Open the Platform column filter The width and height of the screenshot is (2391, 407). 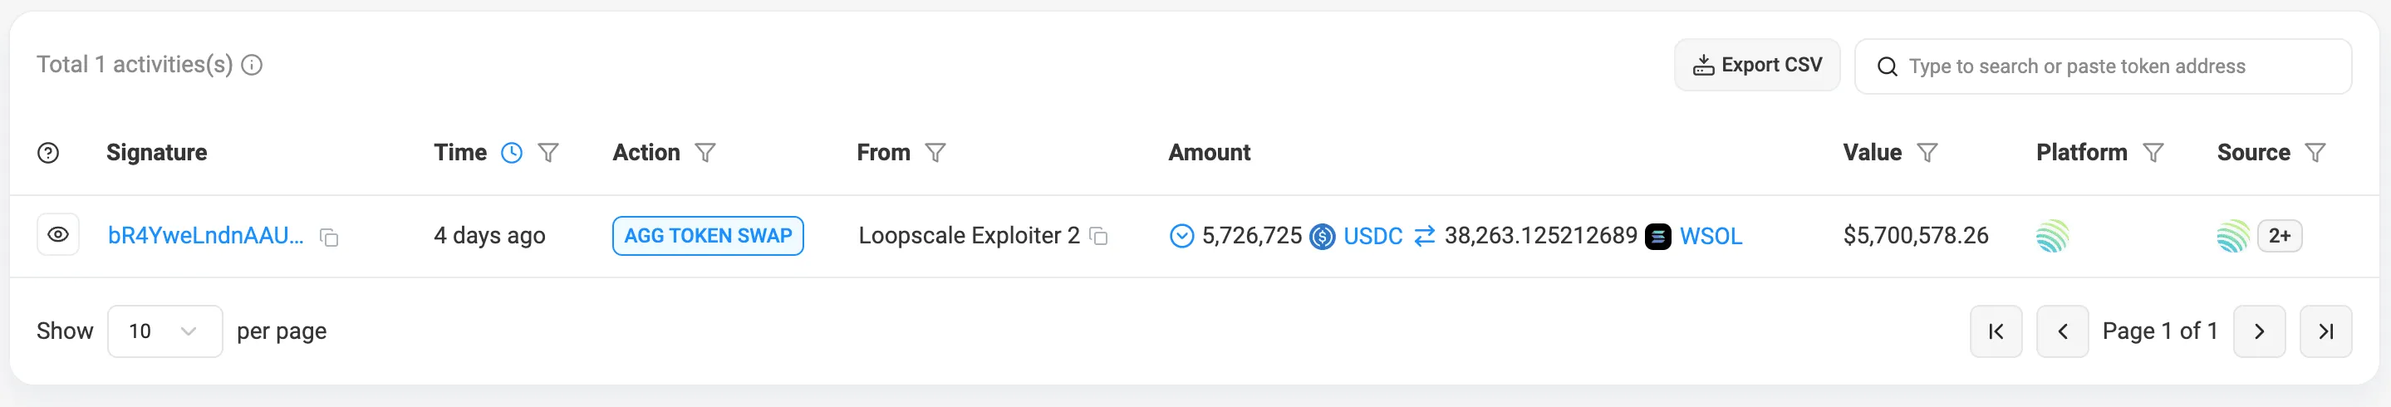(x=2153, y=153)
